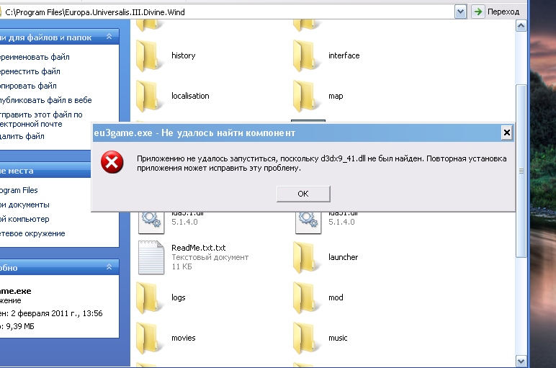Open the interface folder icon

[x=306, y=55]
